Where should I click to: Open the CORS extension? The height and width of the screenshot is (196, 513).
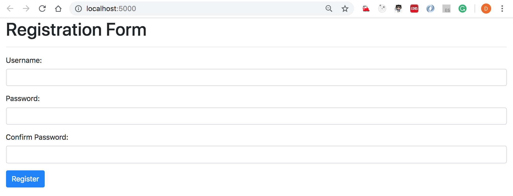(x=414, y=9)
